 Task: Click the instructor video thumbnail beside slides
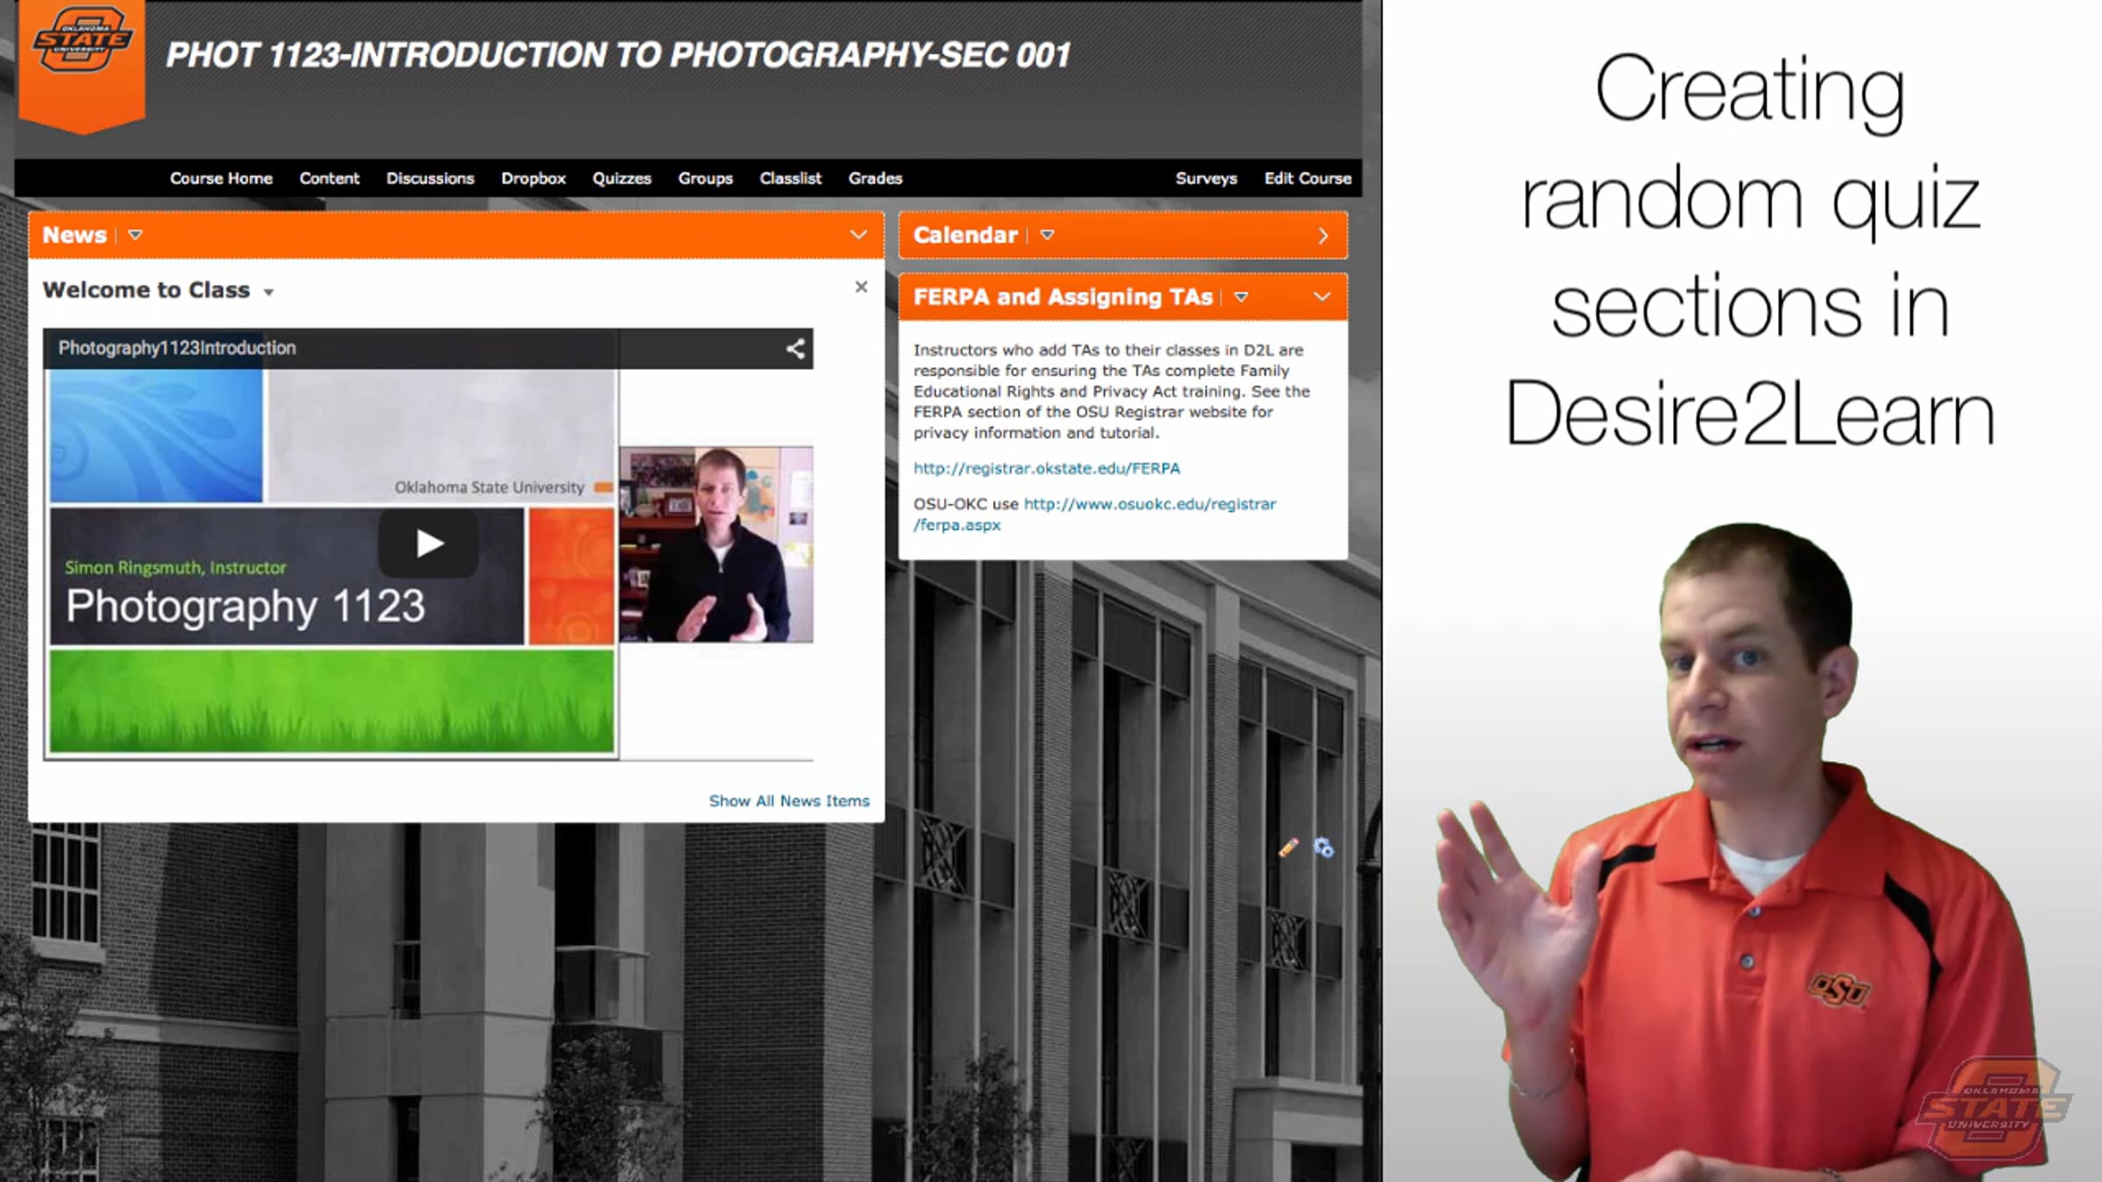(716, 544)
